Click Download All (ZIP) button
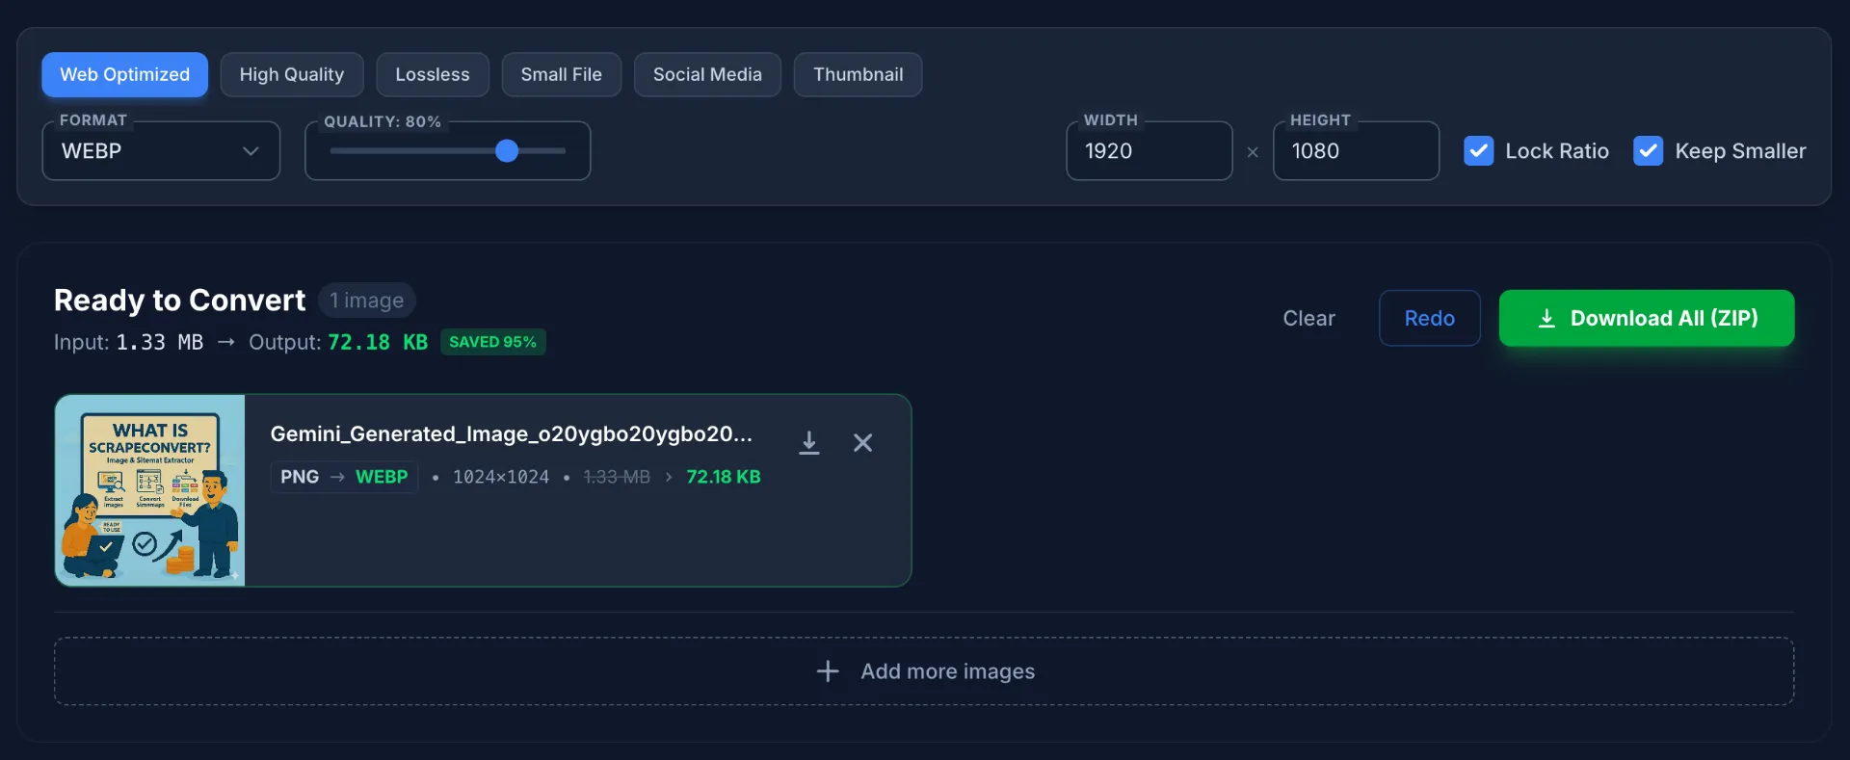Screen dimensions: 1850x760 1647,318
